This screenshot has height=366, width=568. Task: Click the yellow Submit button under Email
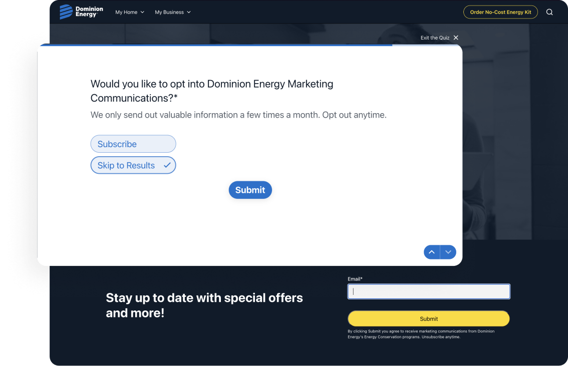click(429, 318)
